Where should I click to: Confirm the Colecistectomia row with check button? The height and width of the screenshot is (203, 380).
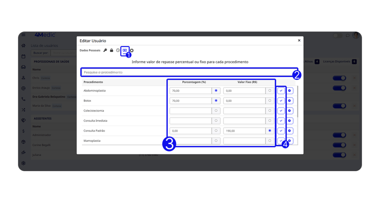coord(281,111)
